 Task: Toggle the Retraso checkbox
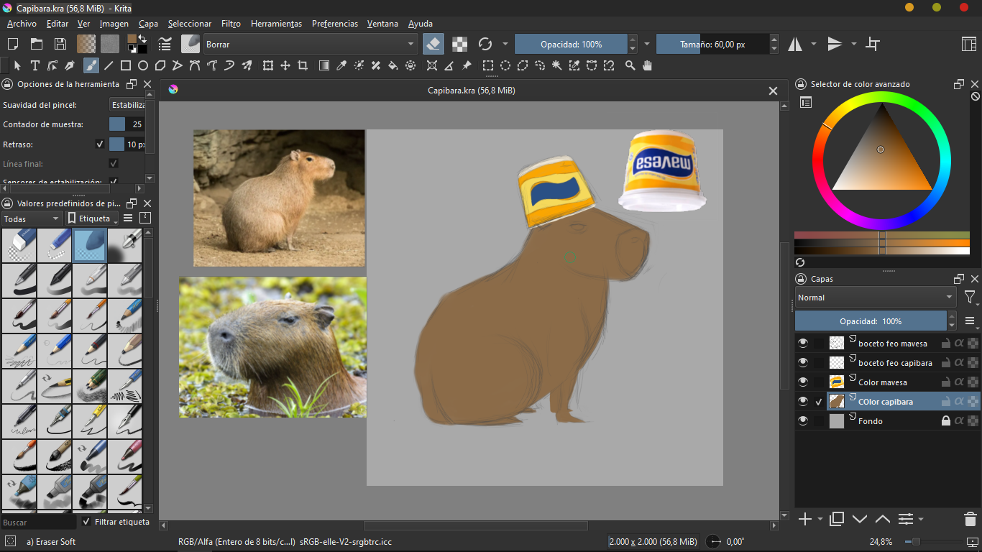click(x=100, y=144)
